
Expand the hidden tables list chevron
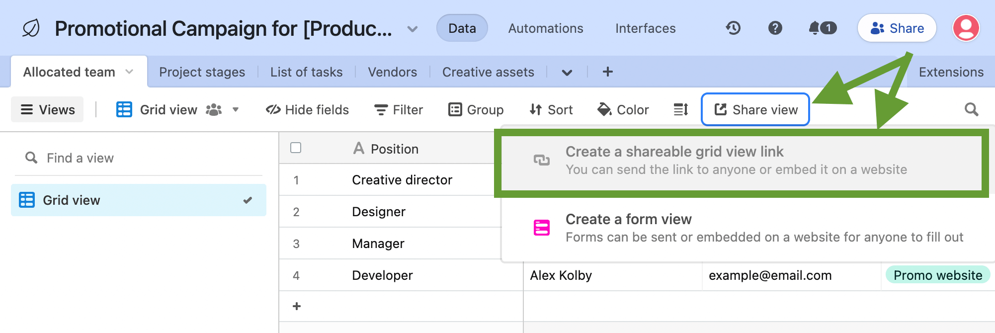click(x=567, y=73)
